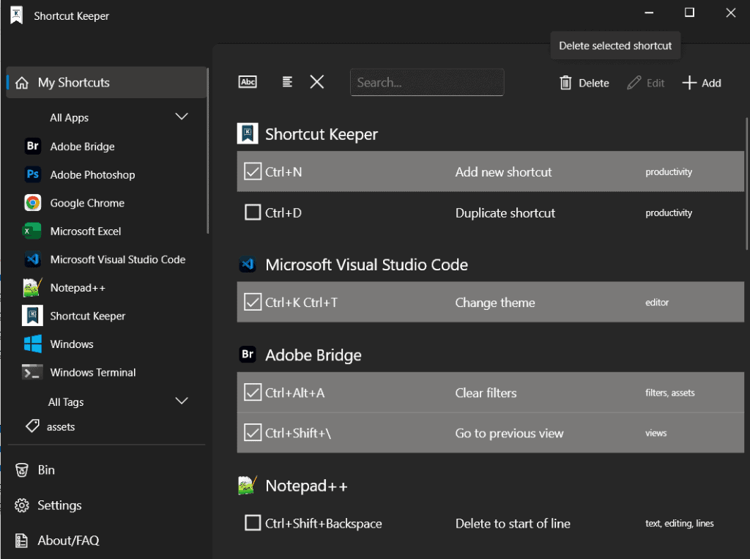Click the Microsoft Excel icon
Image resolution: width=750 pixels, height=559 pixels.
pyautogui.click(x=32, y=231)
